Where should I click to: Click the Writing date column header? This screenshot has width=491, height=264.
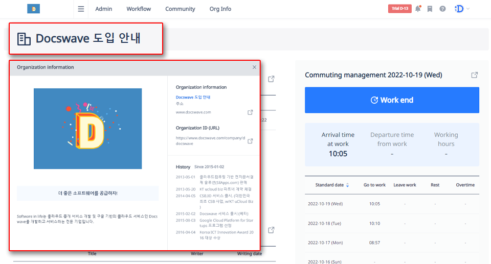coord(249,254)
